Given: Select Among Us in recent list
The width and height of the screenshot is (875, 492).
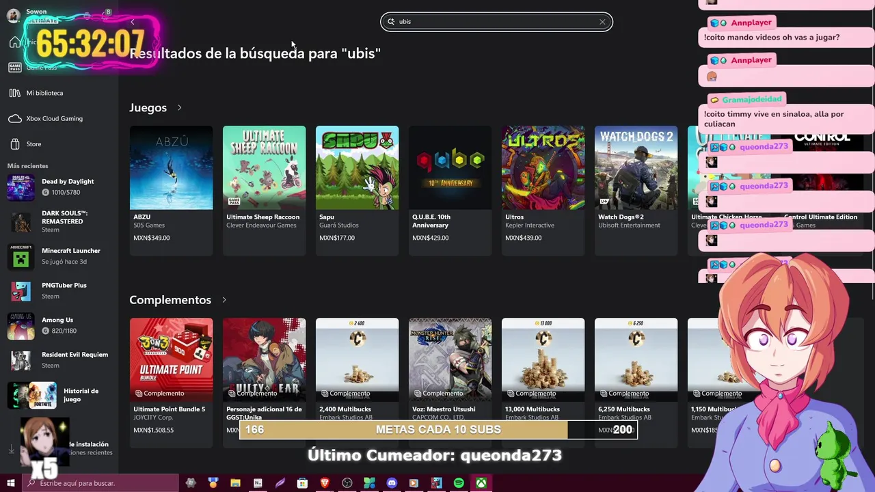Looking at the screenshot, I should (59, 325).
